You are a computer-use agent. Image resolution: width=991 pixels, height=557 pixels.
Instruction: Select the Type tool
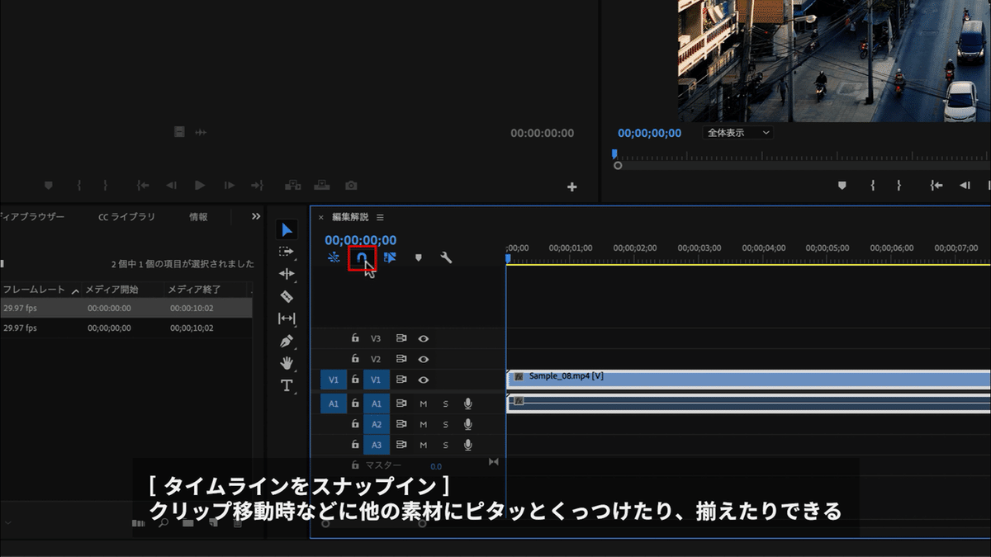click(x=287, y=385)
